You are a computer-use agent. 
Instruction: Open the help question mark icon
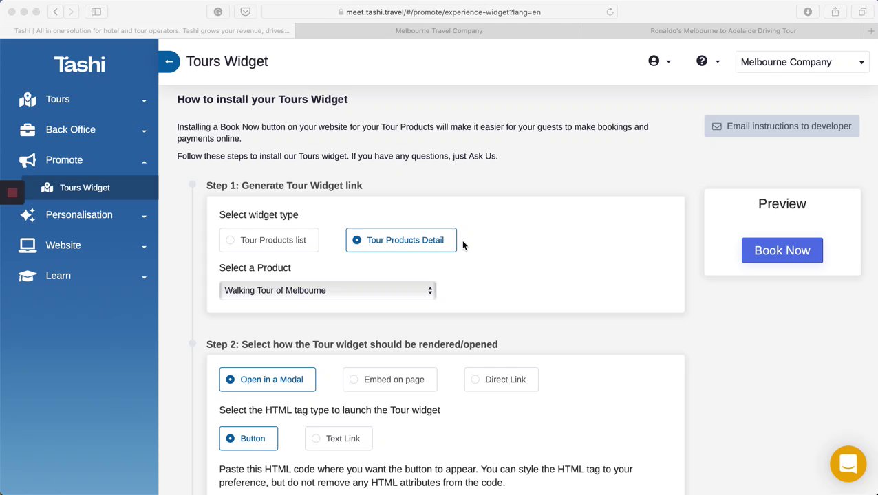coord(702,61)
